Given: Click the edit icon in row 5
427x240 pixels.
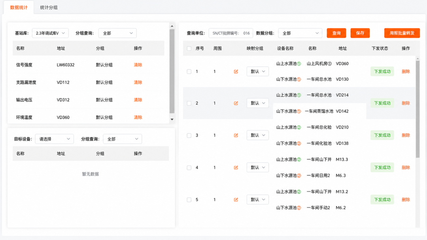Looking at the screenshot, I should 236,199.
